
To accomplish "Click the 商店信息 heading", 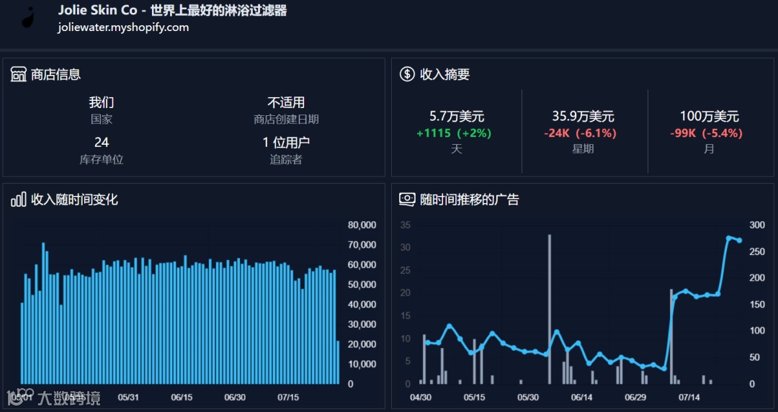I will pyautogui.click(x=55, y=74).
